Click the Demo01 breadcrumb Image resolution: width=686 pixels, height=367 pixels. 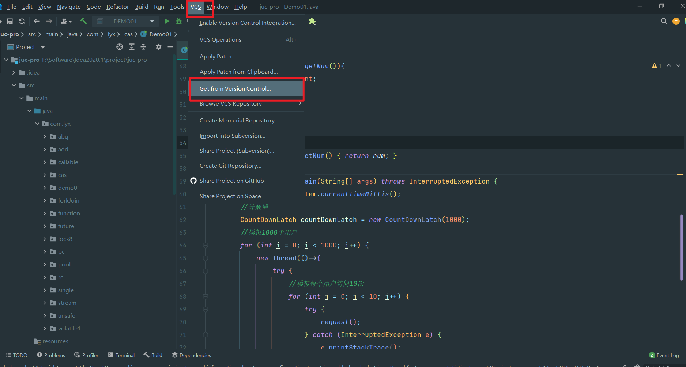[x=156, y=34]
